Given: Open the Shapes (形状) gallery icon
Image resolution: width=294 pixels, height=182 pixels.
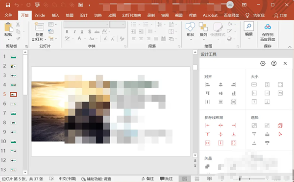Looking at the screenshot, I should point(190,27).
